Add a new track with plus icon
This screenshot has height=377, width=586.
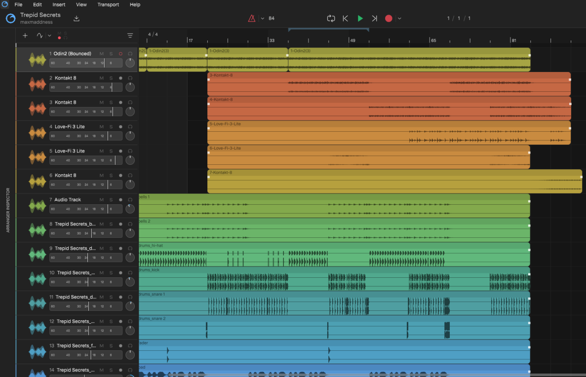click(25, 36)
